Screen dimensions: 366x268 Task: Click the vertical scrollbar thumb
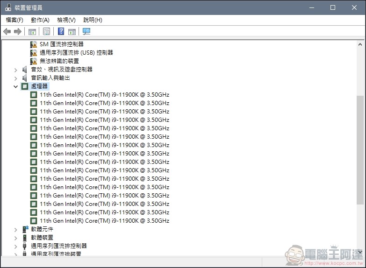point(360,150)
